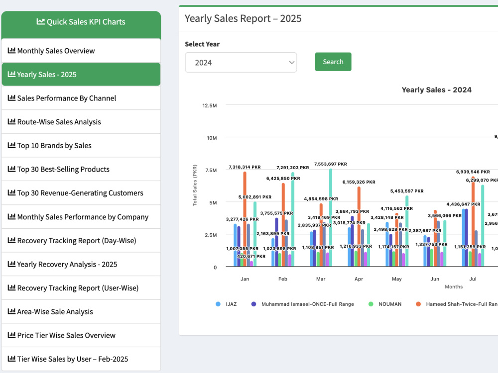
Task: Click the chart icon beside Yearly Sales - 2025
Action: 11,74
